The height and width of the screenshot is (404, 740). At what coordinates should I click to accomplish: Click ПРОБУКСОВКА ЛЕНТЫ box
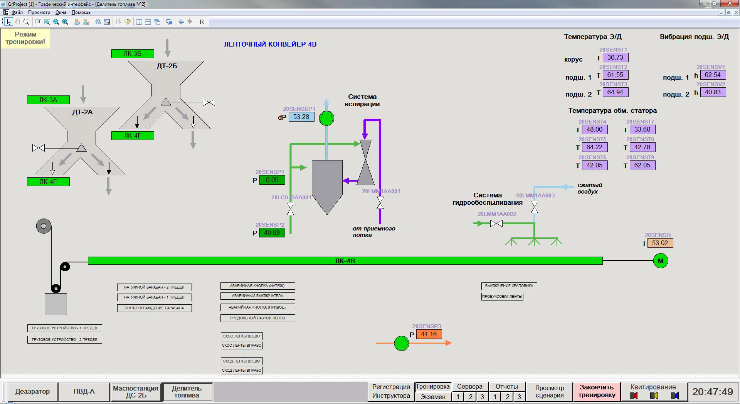[502, 297]
